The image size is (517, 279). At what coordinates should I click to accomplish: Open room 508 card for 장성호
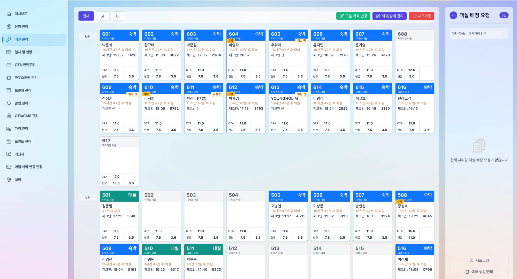[415, 216]
